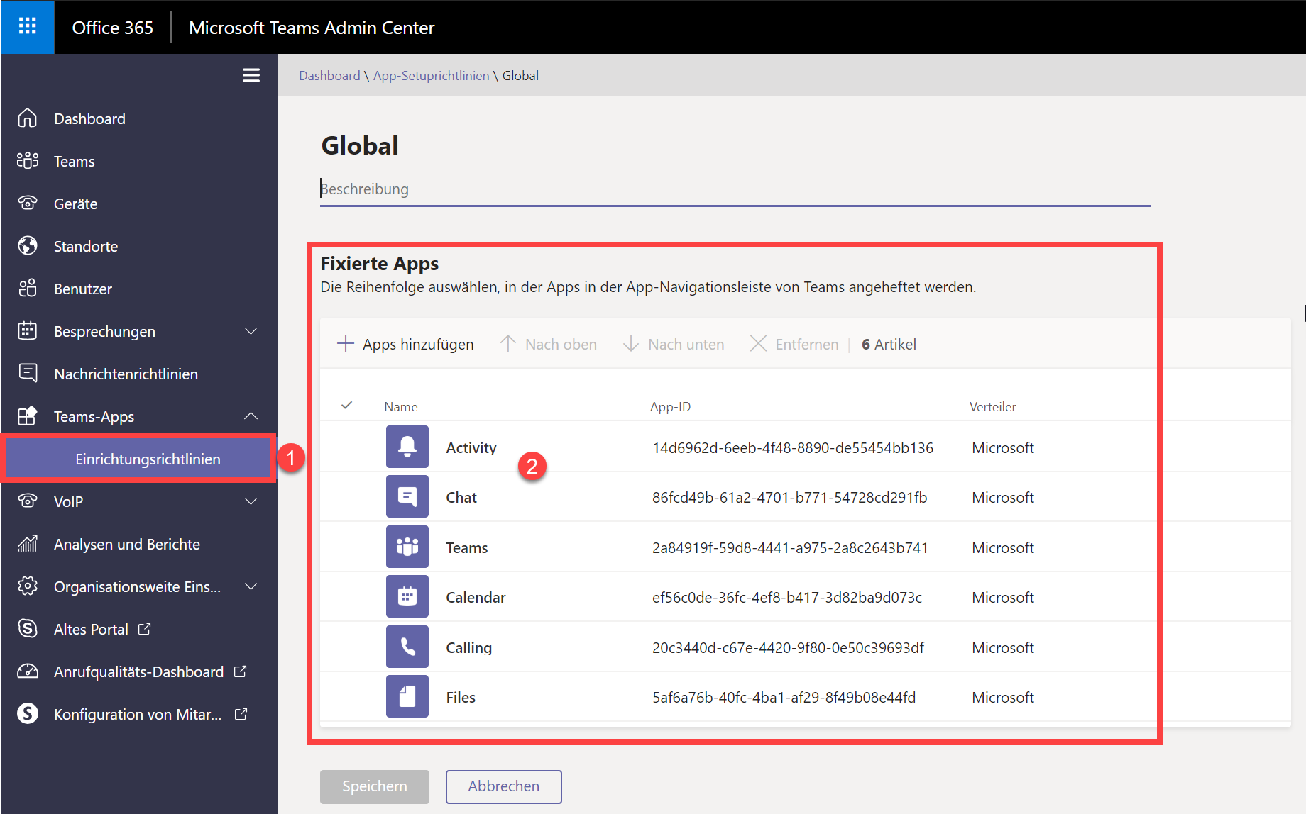Click Microsoft Teams Admin Center title
Viewport: 1306px width, 814px height.
(x=312, y=28)
